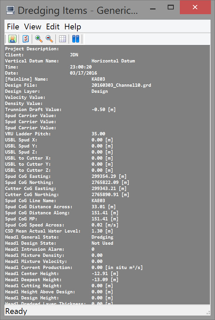Open the Edit menu

coord(53,27)
